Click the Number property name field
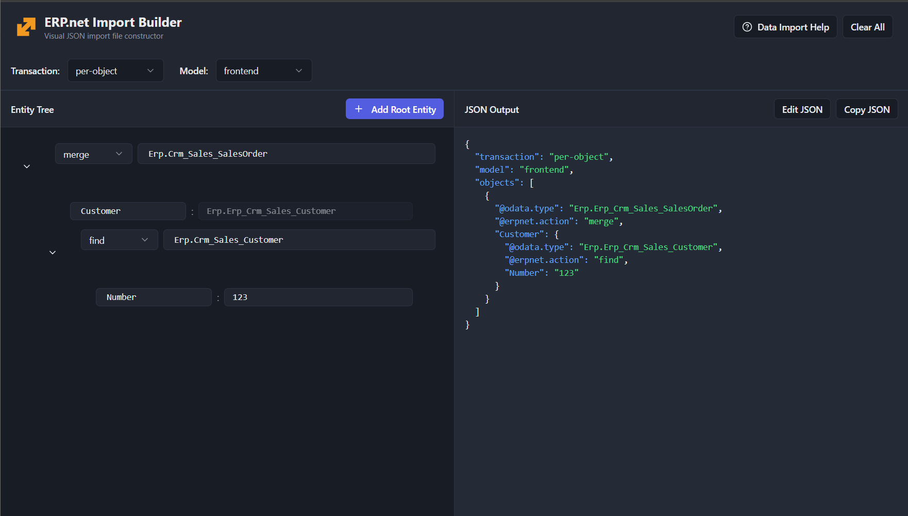The image size is (908, 516). pos(154,297)
